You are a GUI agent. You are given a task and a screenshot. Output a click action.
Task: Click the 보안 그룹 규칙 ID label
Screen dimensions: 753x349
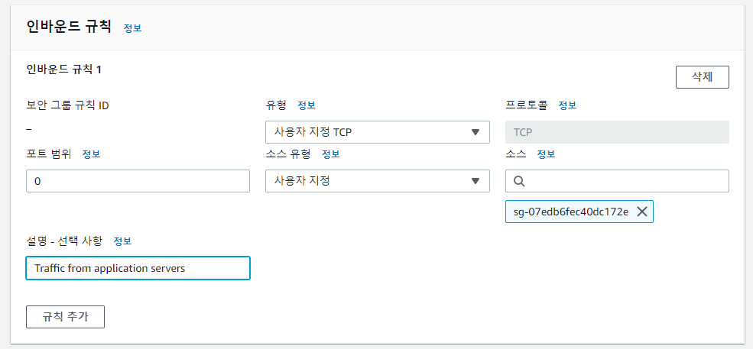[68, 105]
